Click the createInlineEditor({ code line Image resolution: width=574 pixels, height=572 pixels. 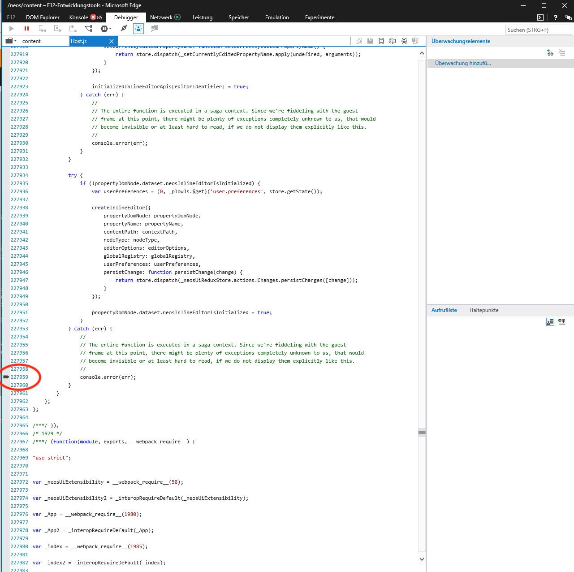pos(121,208)
